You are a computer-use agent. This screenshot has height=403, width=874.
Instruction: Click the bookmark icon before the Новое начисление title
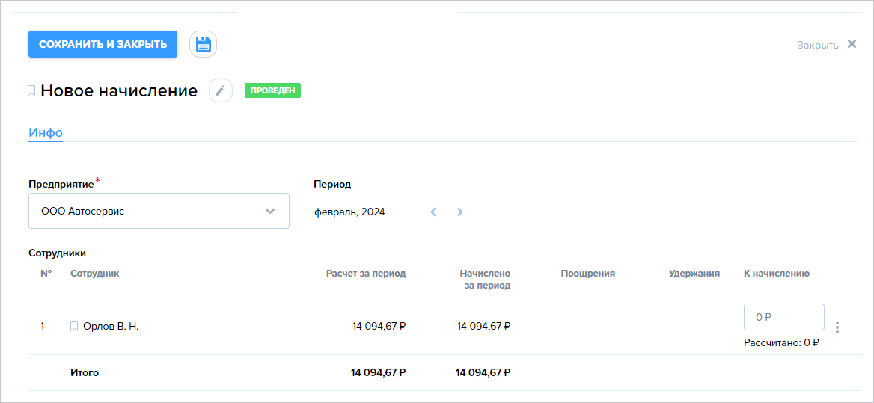tap(31, 90)
